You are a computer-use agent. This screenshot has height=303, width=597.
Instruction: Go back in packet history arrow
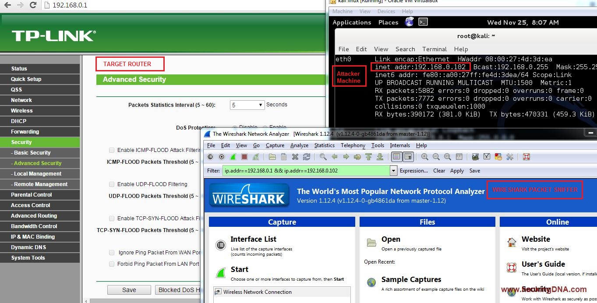pos(335,157)
